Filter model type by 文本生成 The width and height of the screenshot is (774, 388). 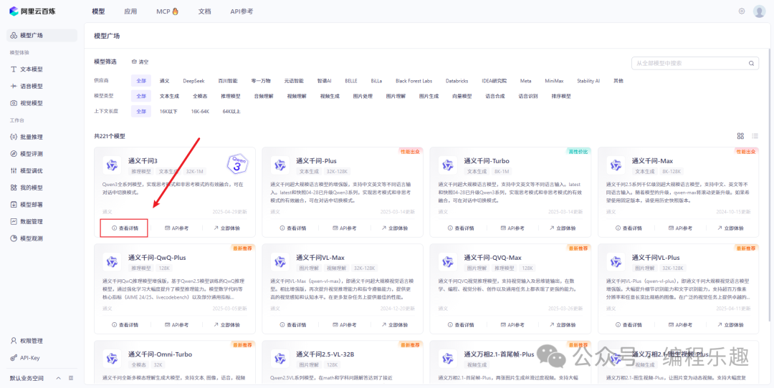(169, 96)
